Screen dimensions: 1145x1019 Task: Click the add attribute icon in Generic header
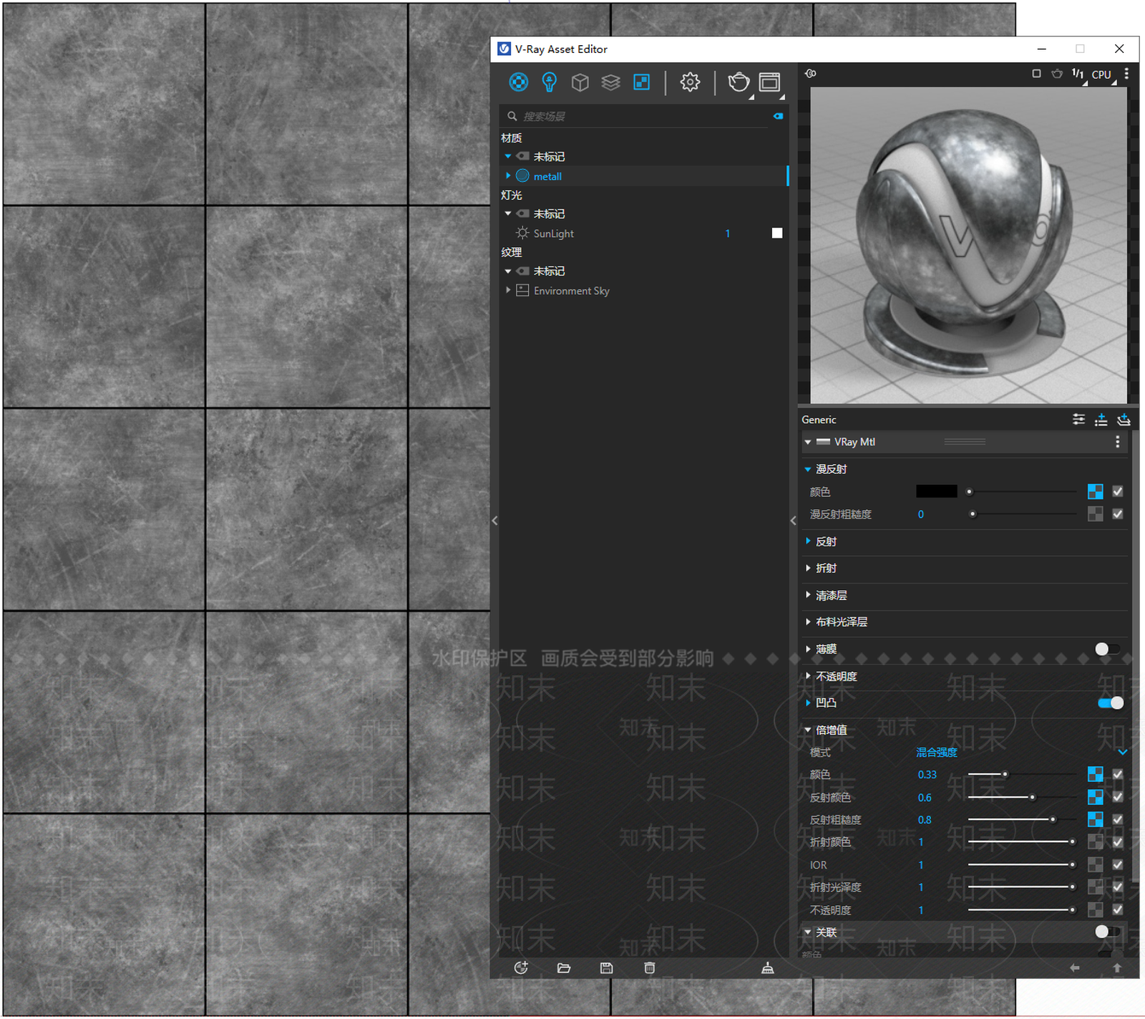[1101, 420]
